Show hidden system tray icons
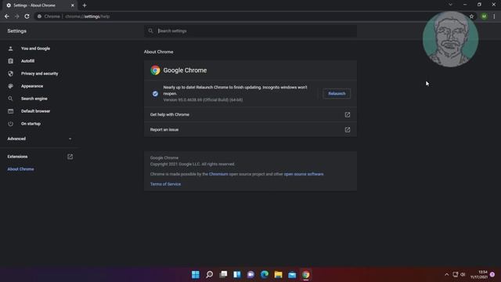 pyautogui.click(x=447, y=274)
